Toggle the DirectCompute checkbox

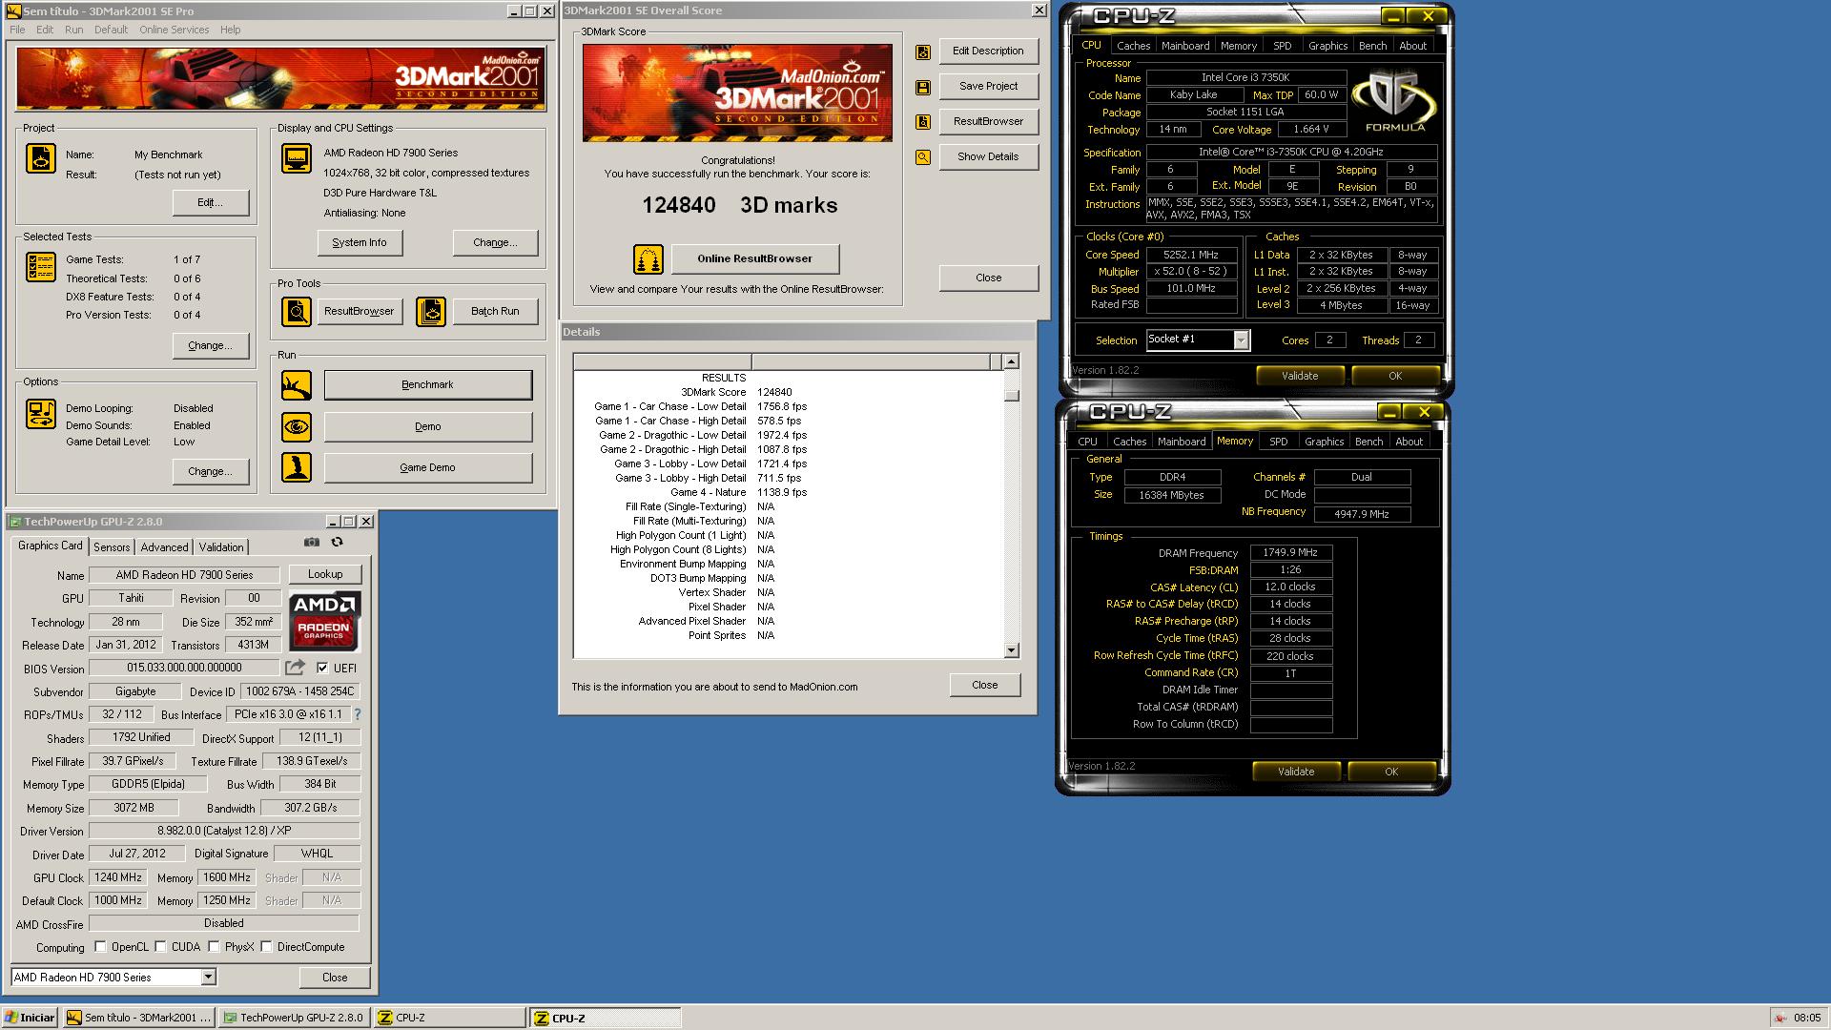267,947
